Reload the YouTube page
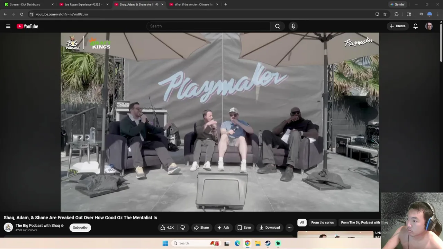 (21, 14)
